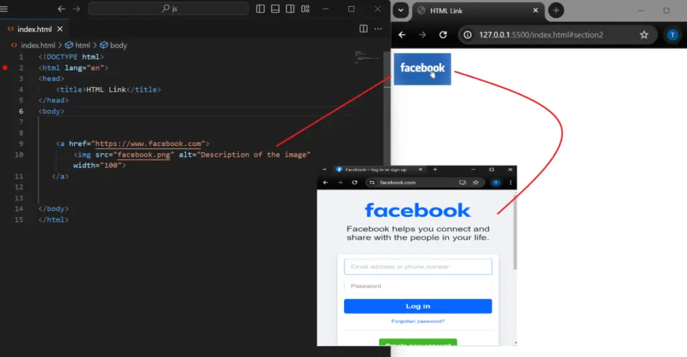Close the Facebook log in tab
Viewport: 687px width, 357px height.
pos(421,169)
